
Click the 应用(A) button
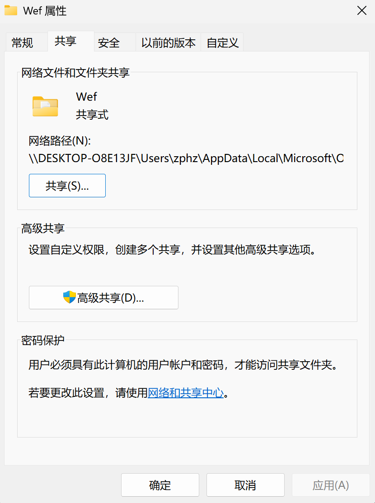tap(331, 485)
